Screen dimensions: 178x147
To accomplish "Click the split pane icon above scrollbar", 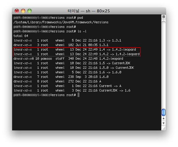I will (164, 17).
